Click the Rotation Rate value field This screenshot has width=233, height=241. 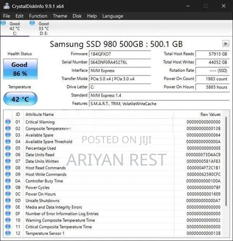click(213, 71)
